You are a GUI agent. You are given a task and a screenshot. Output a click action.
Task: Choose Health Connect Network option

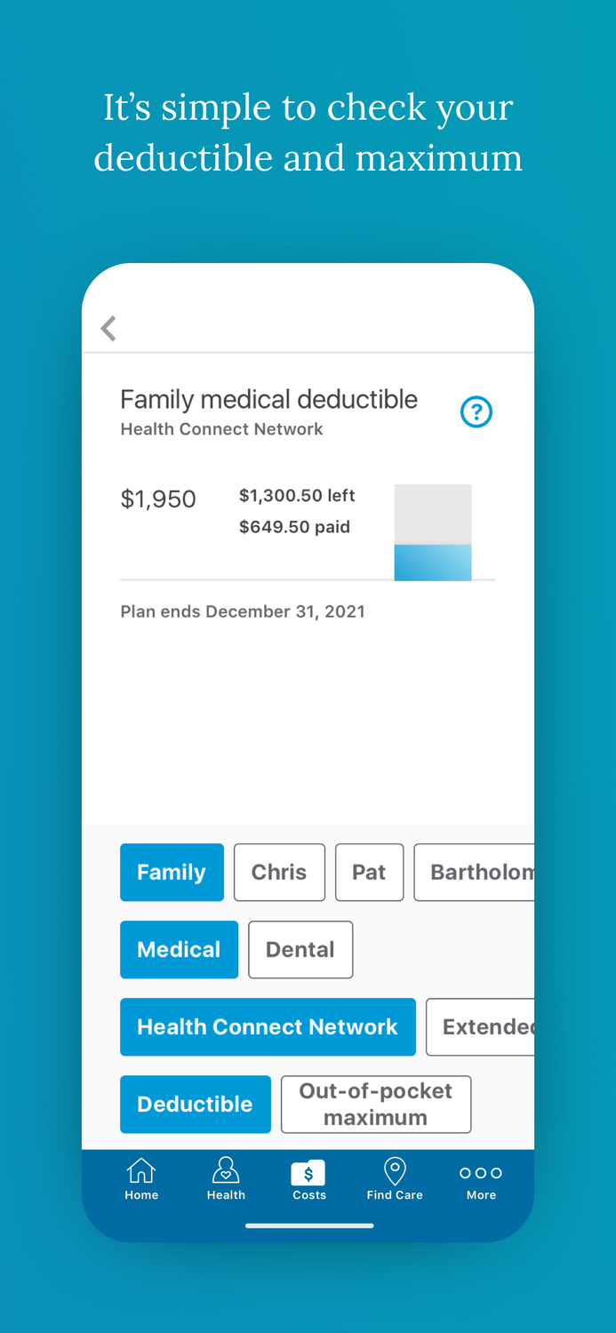click(268, 1026)
